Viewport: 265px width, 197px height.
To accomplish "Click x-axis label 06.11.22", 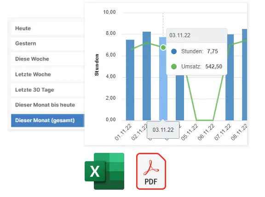I will [206, 132].
